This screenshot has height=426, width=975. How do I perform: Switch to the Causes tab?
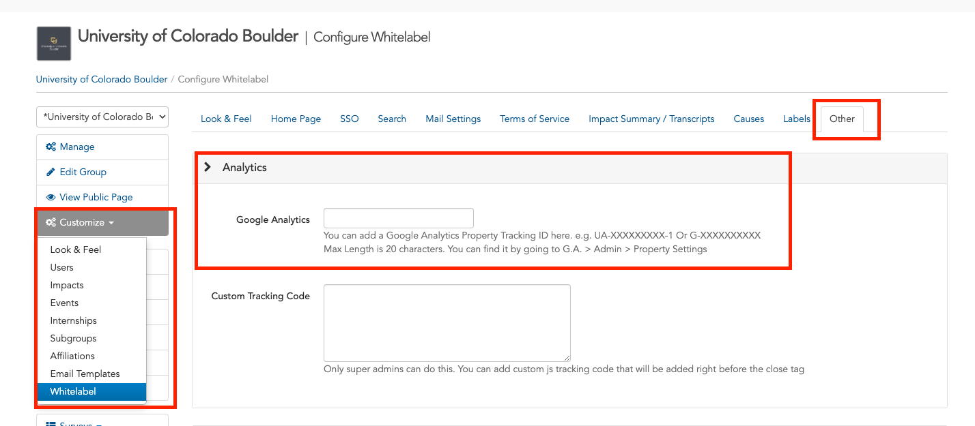pyautogui.click(x=749, y=119)
